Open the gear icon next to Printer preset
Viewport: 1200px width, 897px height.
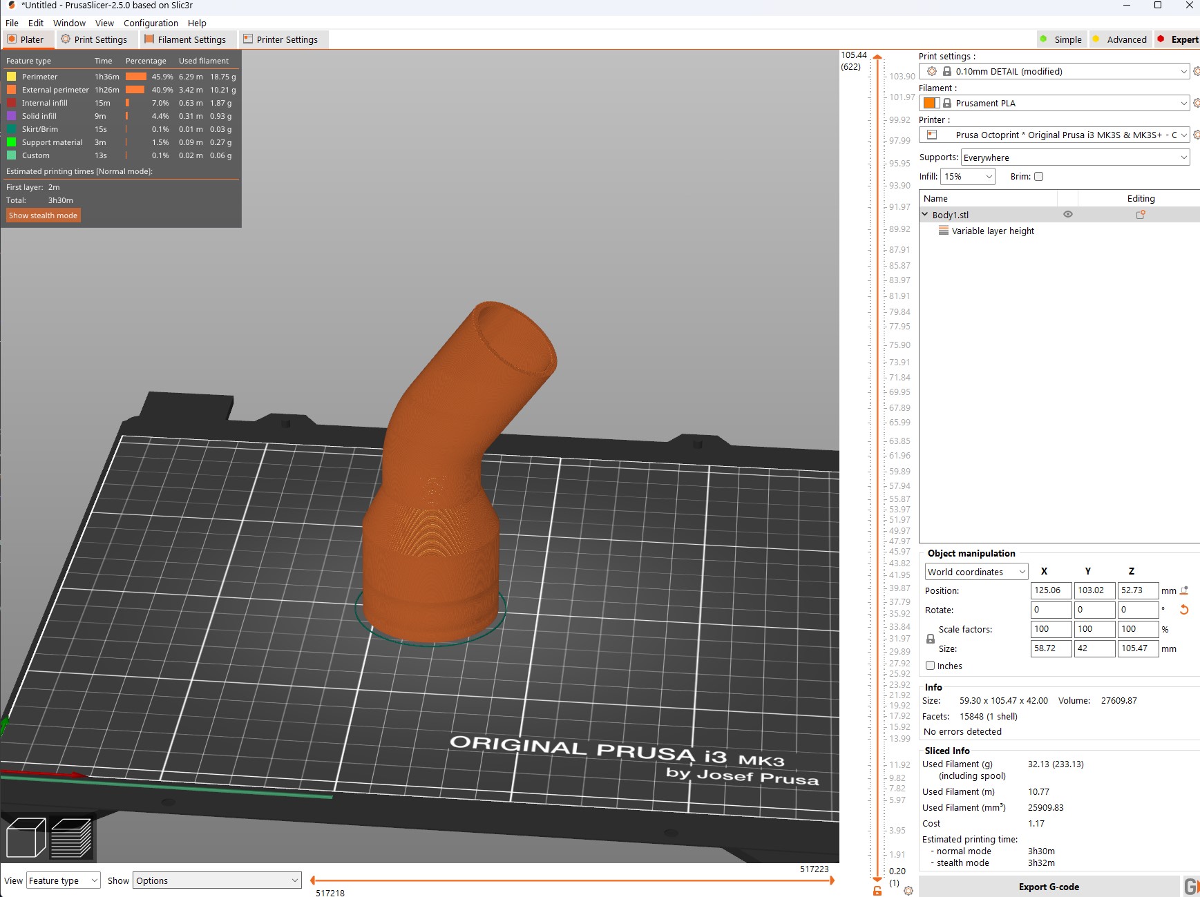tap(1197, 135)
